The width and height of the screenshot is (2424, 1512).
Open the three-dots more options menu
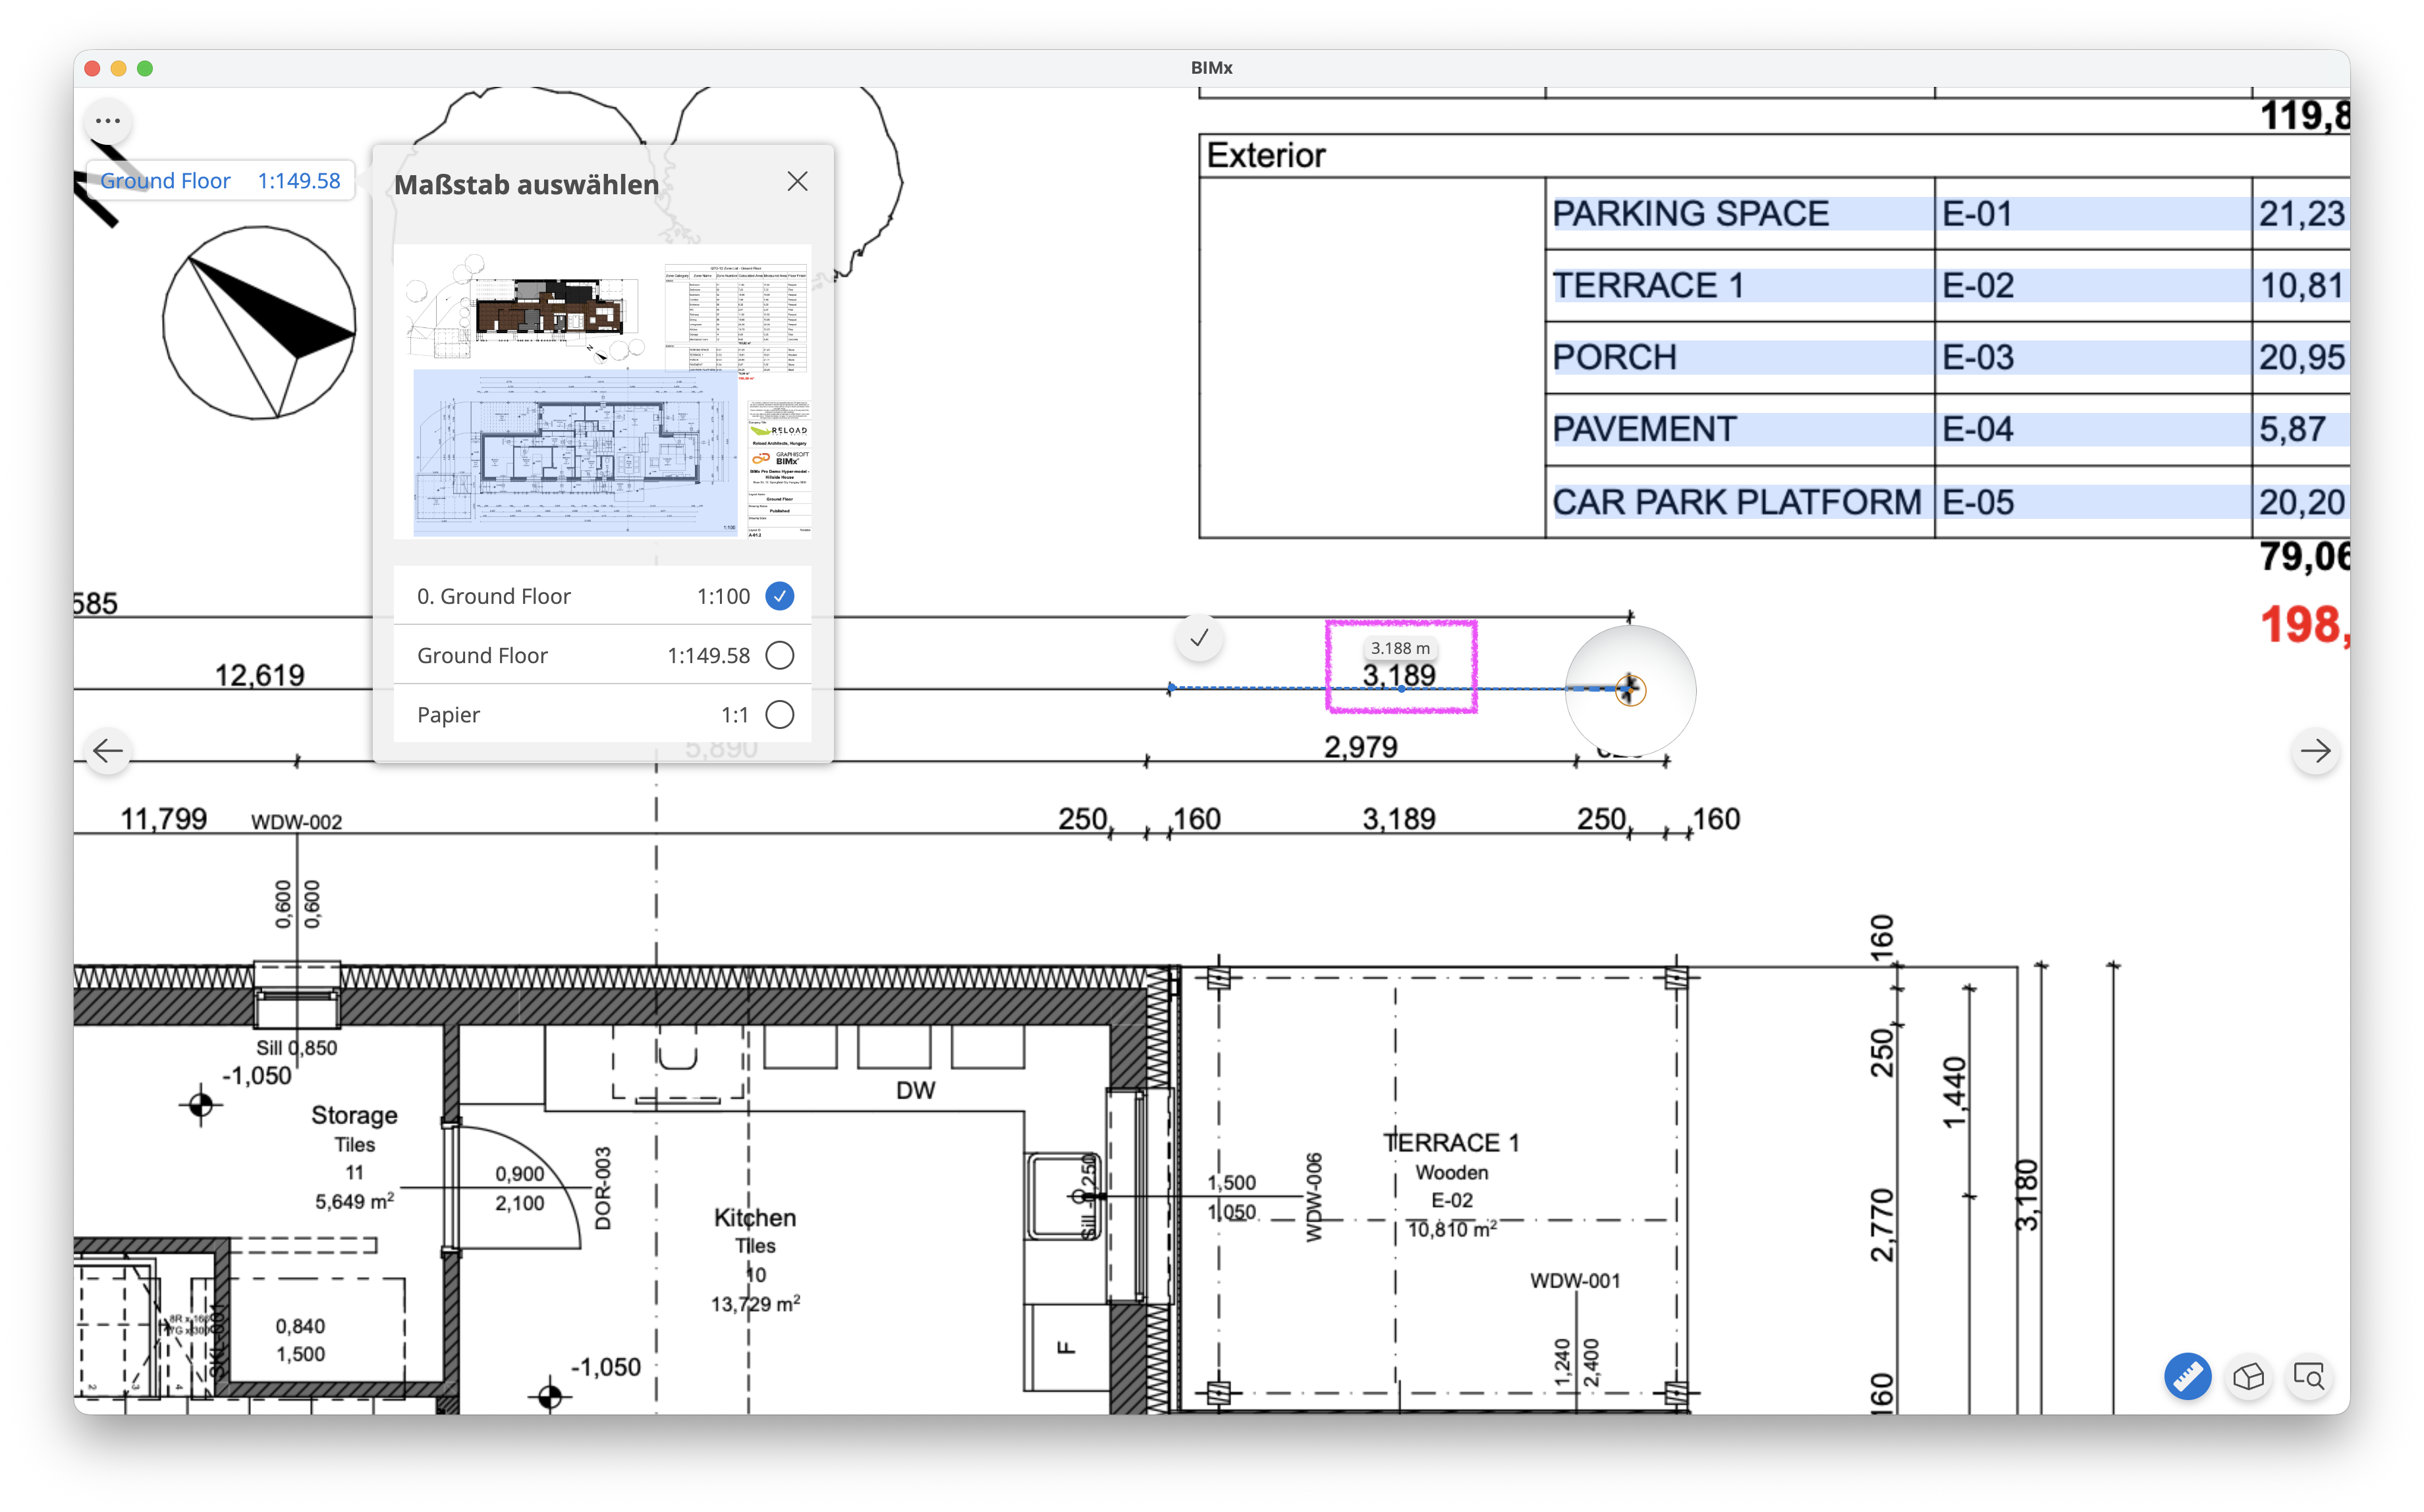pos(108,121)
